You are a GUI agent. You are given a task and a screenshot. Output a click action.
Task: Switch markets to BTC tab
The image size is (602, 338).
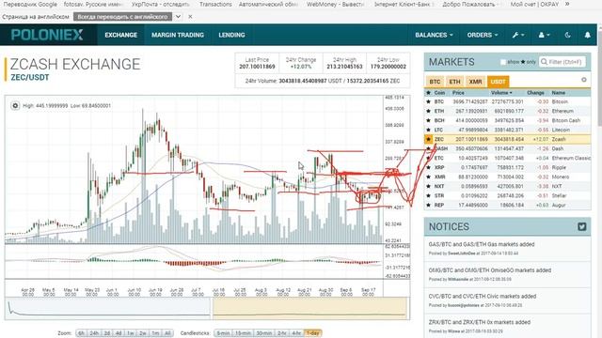435,82
